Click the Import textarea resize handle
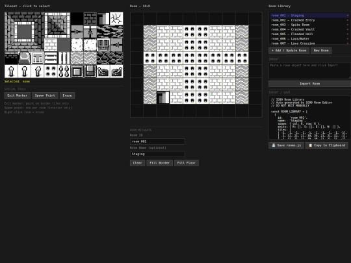The height and width of the screenshot is (263, 351). [x=350, y=78]
